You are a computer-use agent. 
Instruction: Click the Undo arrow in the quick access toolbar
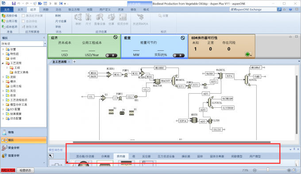point(19,4)
